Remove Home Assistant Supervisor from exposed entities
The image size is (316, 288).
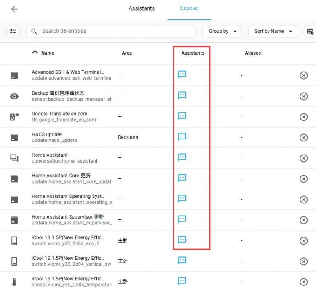[303, 220]
